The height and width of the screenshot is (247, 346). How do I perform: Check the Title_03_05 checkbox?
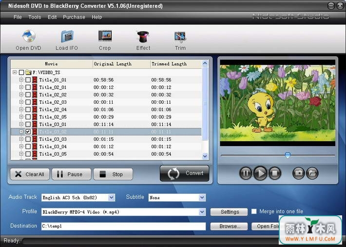[x=28, y=154]
